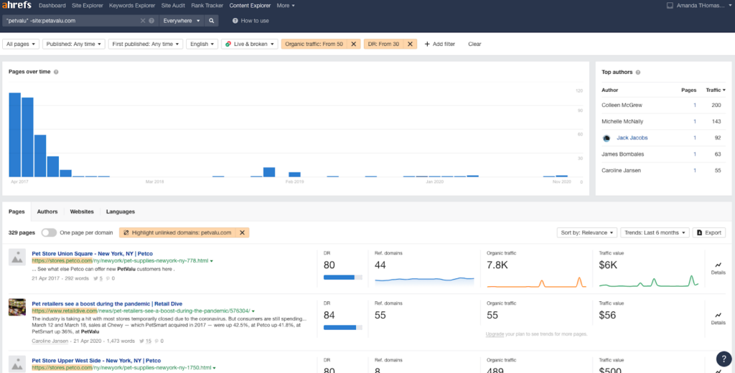Open Details chart icon for Retail Dive result
This screenshot has height=373, width=735.
pyautogui.click(x=718, y=316)
